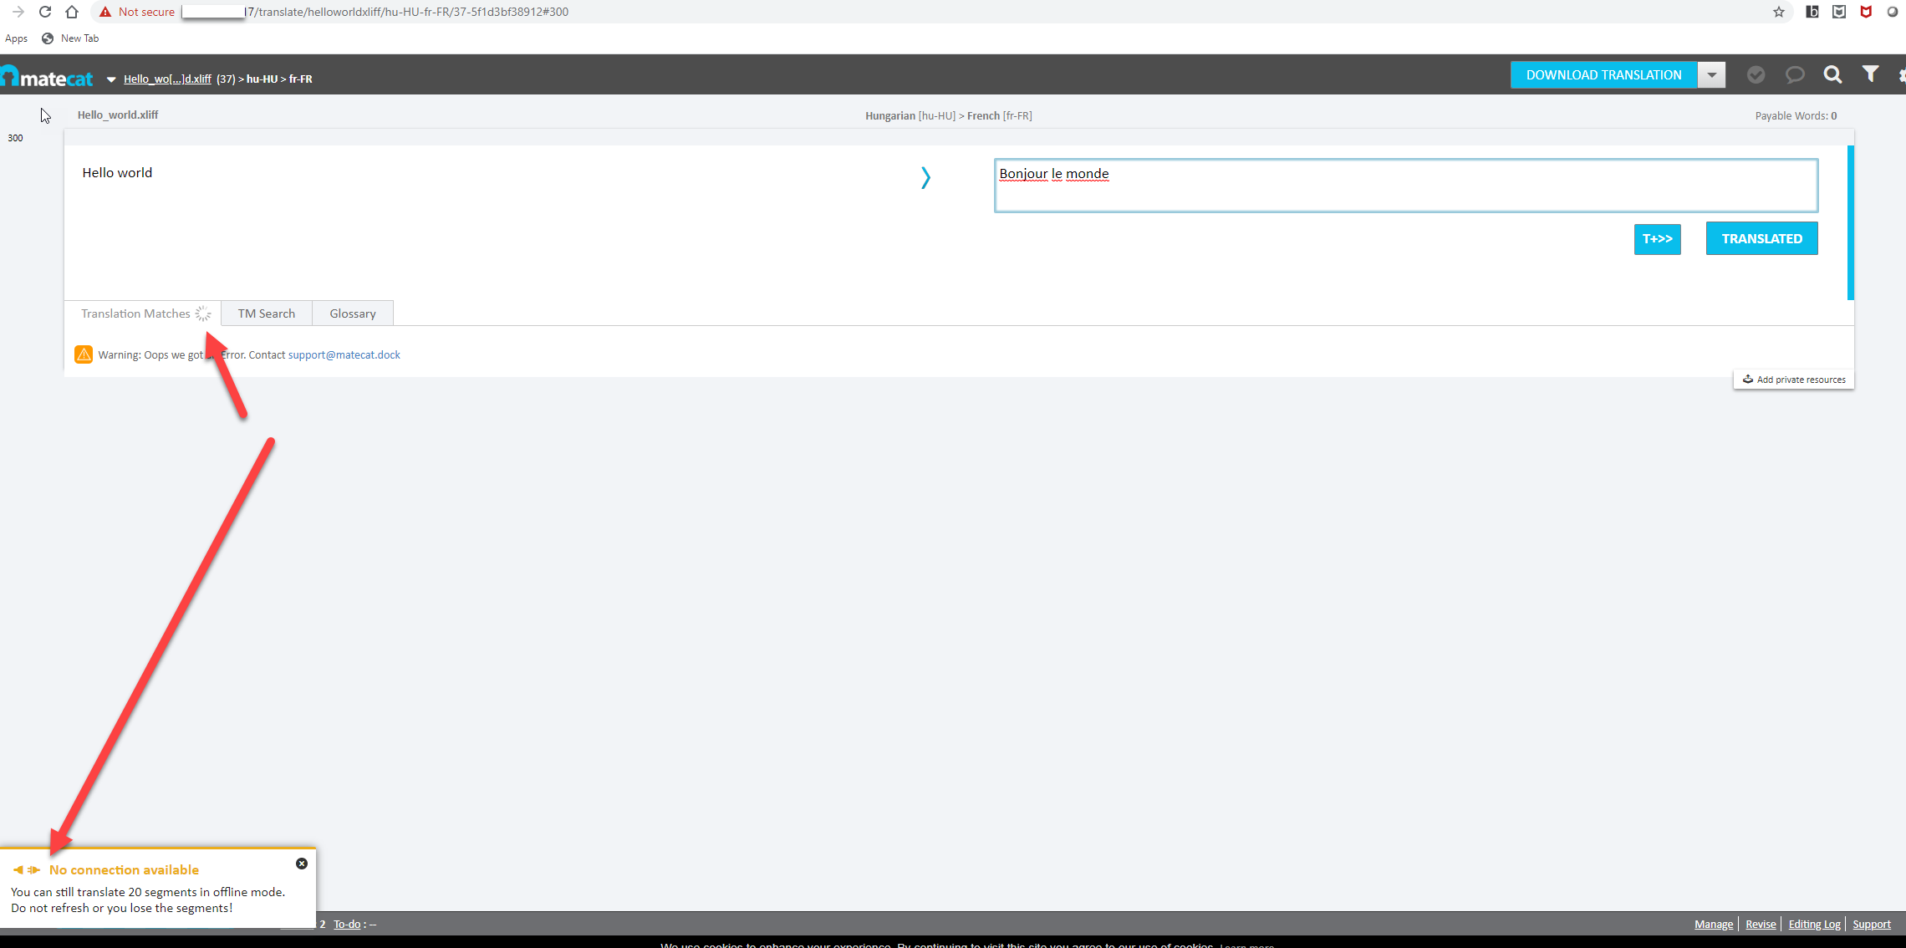This screenshot has height=948, width=1906.
Task: Open the settings gear at top right
Action: pyautogui.click(x=1901, y=74)
